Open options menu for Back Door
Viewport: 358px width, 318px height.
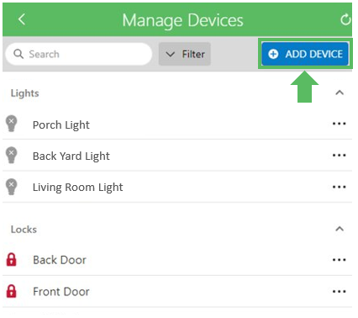point(339,260)
